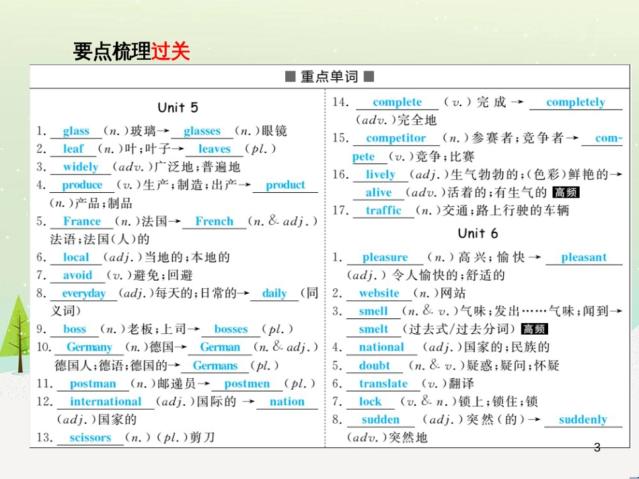This screenshot has width=639, height=479.
Task: Click the underlined word France in item 5
Action: 80,221
